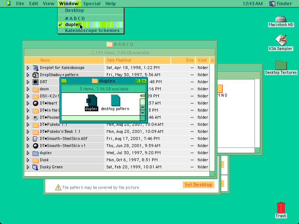
Task: Click the DT•Pounamu folder icon
Action: coord(35,118)
